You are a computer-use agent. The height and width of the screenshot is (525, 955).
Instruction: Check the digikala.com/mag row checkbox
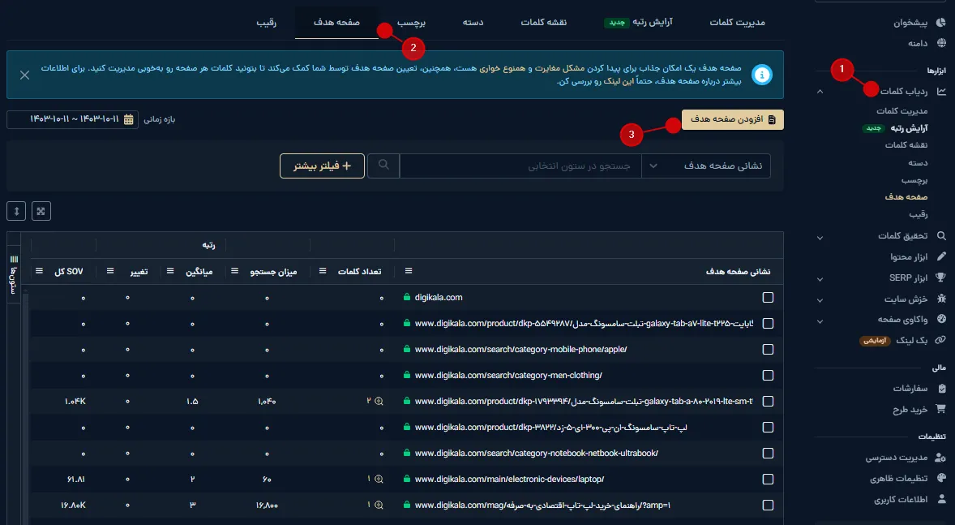point(768,505)
